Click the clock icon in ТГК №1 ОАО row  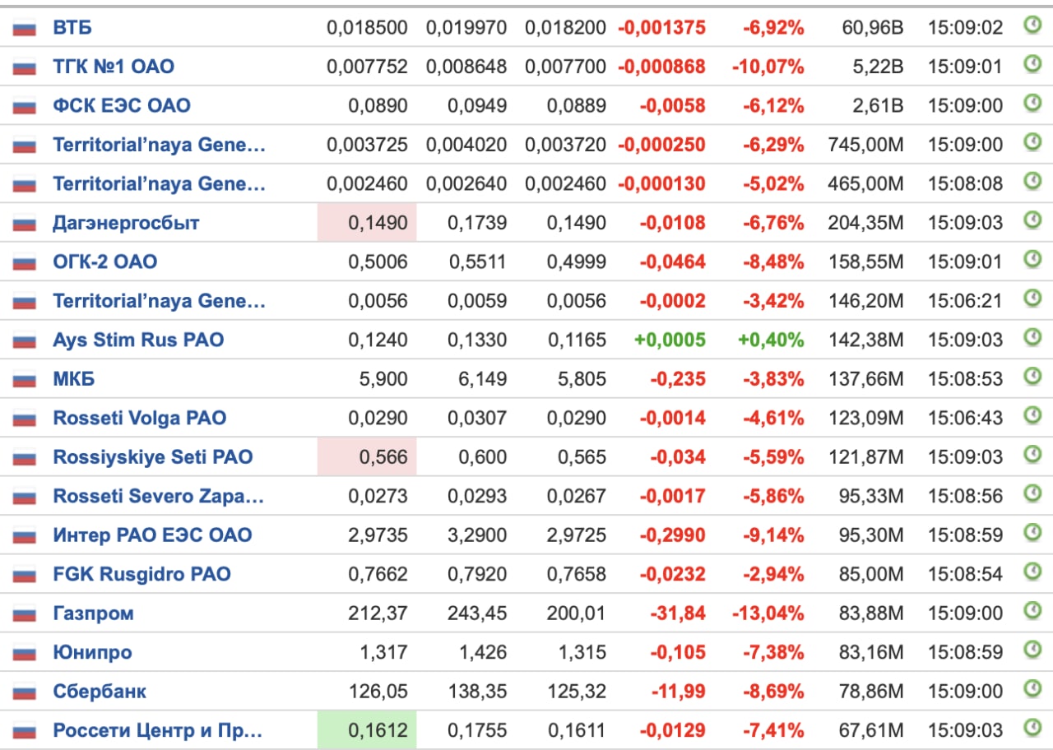pyautogui.click(x=1032, y=64)
